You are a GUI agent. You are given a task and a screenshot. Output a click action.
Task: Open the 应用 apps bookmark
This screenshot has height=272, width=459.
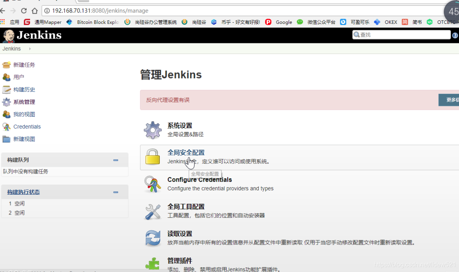[x=10, y=22]
